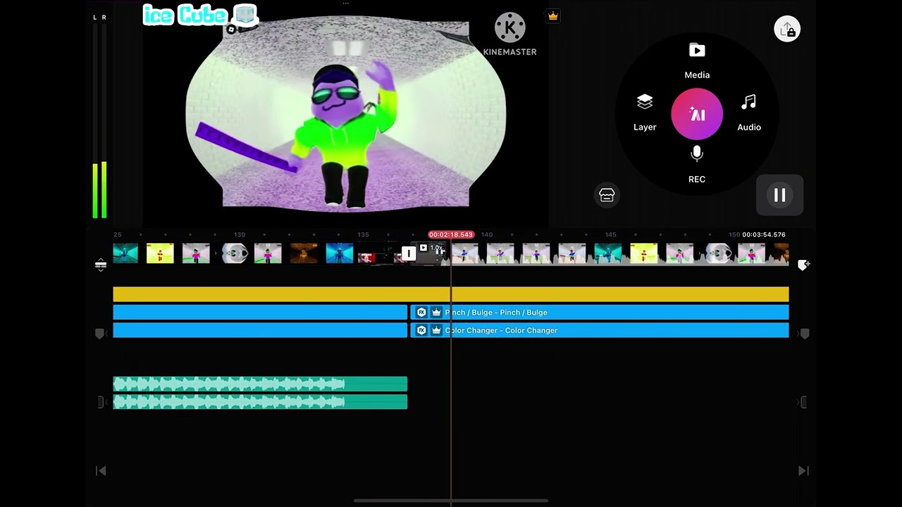
Task: Click the crown icon on Pinch / Bulge layer
Action: click(436, 312)
